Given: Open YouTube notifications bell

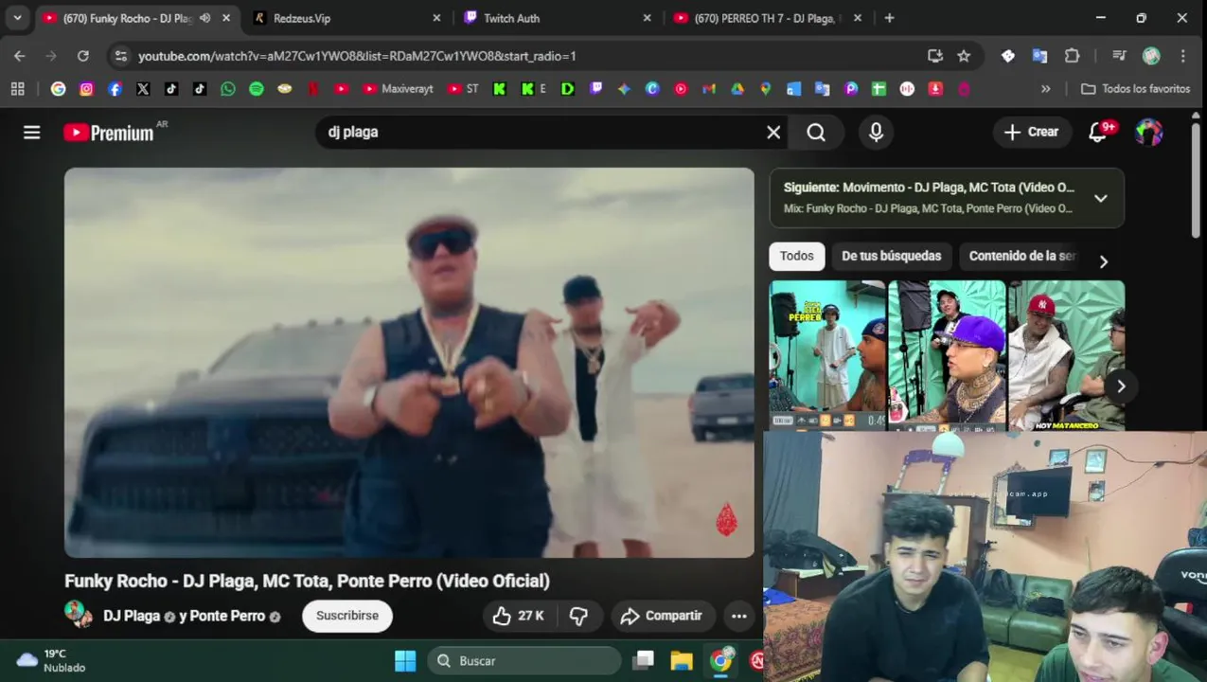Looking at the screenshot, I should coord(1098,133).
